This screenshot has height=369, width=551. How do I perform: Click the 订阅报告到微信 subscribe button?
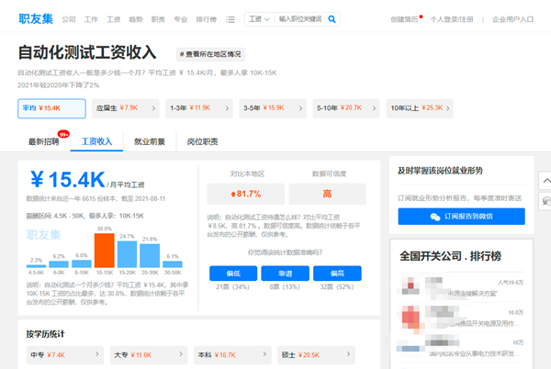(461, 217)
